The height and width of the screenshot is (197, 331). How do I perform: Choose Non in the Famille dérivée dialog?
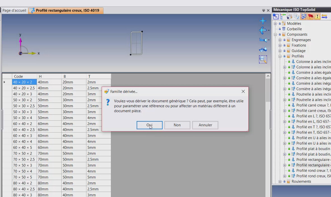tap(177, 125)
